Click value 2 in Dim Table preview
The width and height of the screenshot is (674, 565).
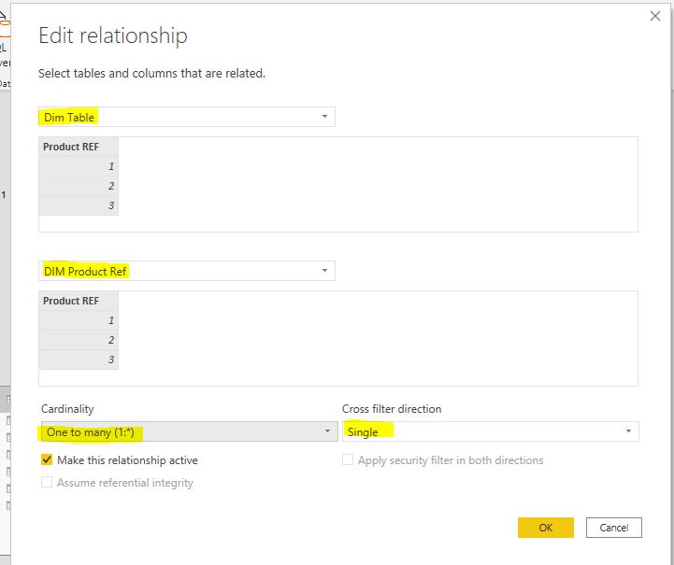coord(79,186)
